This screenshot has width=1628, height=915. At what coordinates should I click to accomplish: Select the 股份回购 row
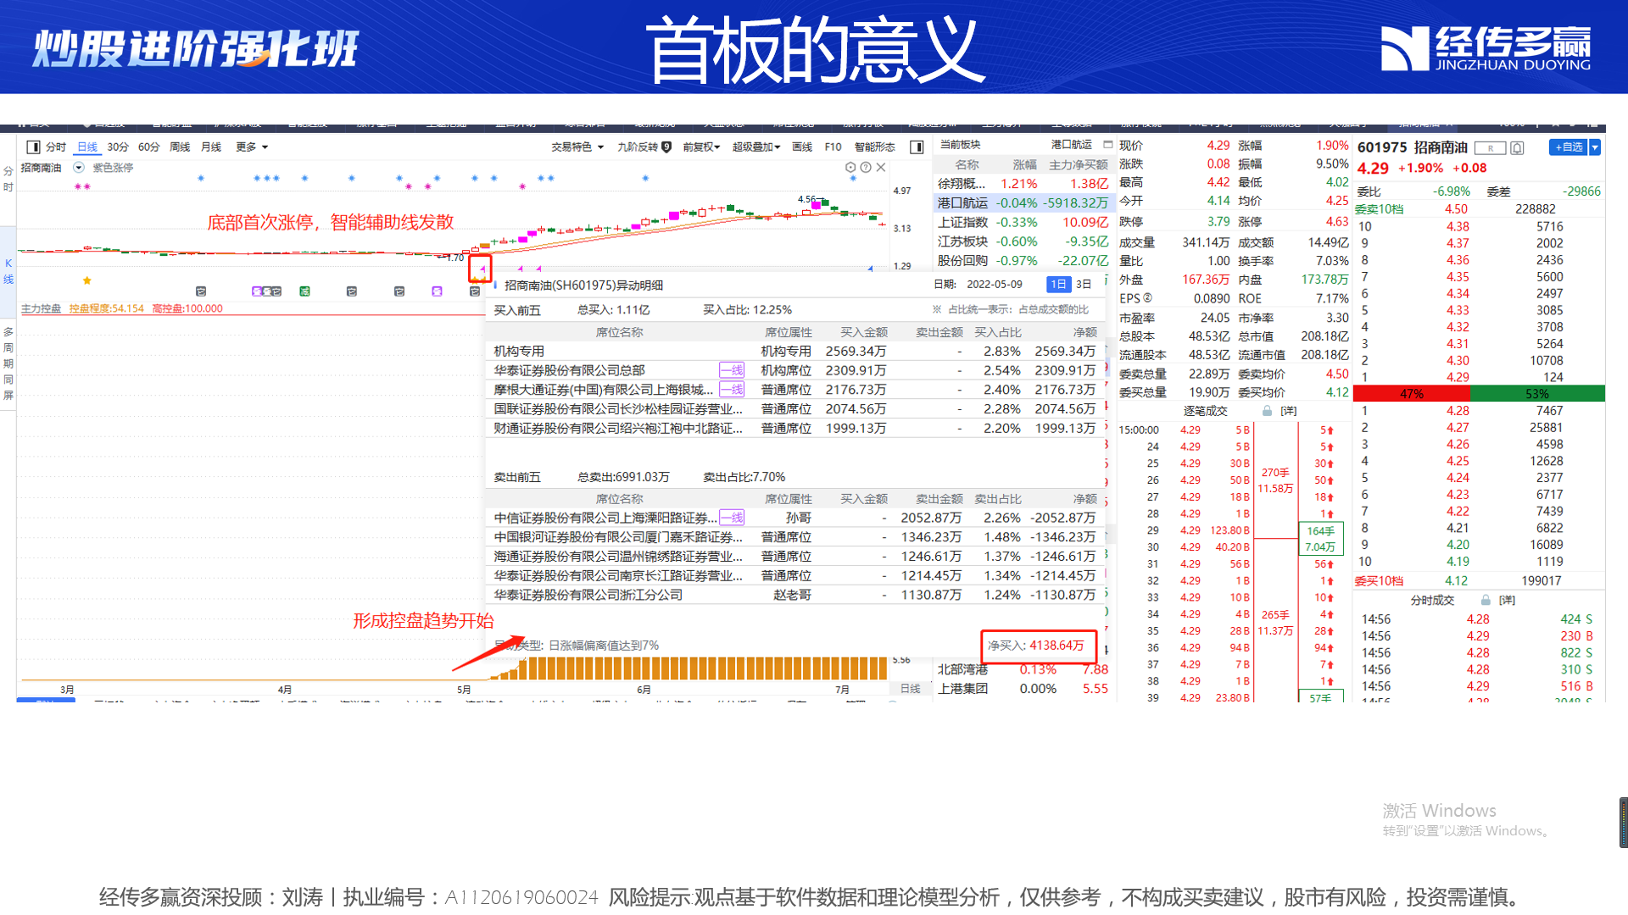click(x=1023, y=261)
